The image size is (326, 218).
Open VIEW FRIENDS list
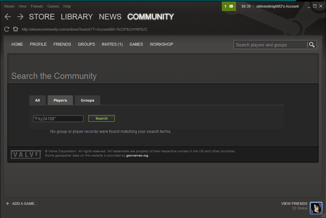294,204
